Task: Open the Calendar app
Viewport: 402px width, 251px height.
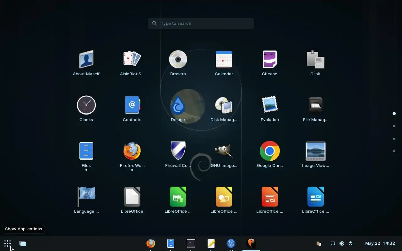Action: pos(224,59)
